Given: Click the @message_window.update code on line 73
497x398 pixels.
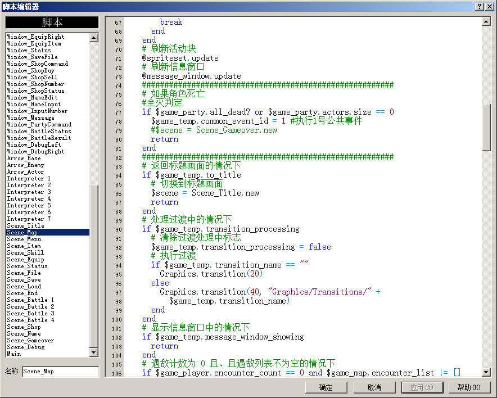Looking at the screenshot, I should [x=192, y=76].
